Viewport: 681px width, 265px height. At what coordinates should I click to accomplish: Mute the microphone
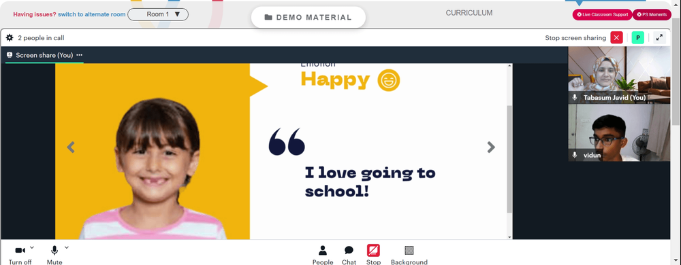click(x=54, y=255)
